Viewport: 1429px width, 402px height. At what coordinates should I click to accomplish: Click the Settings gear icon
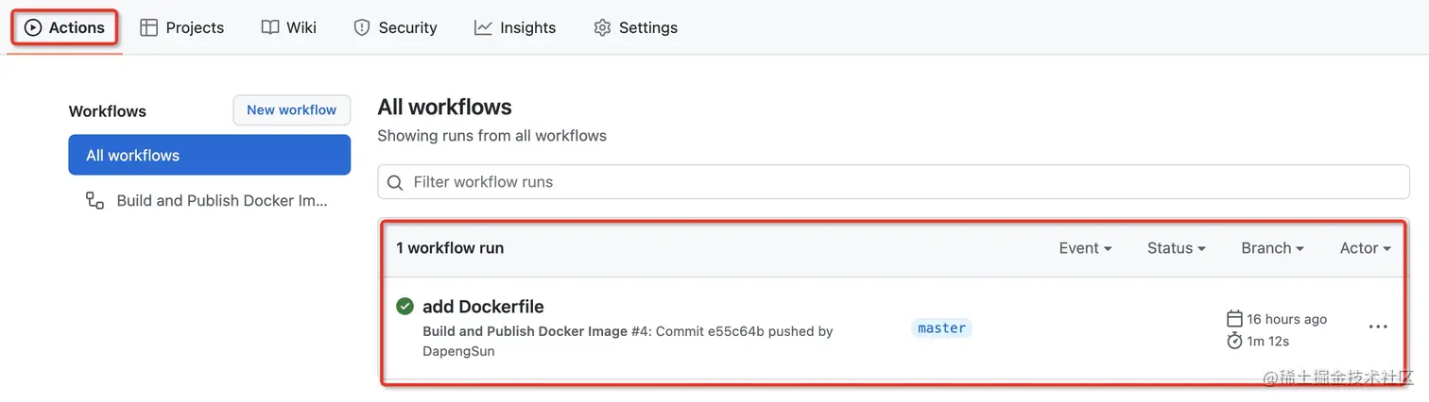602,27
